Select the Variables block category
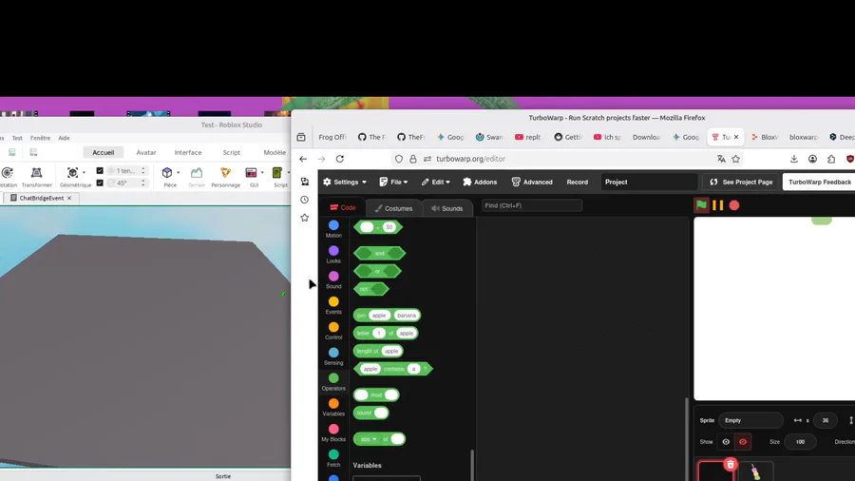Viewport: 855px width, 481px height. click(x=333, y=408)
